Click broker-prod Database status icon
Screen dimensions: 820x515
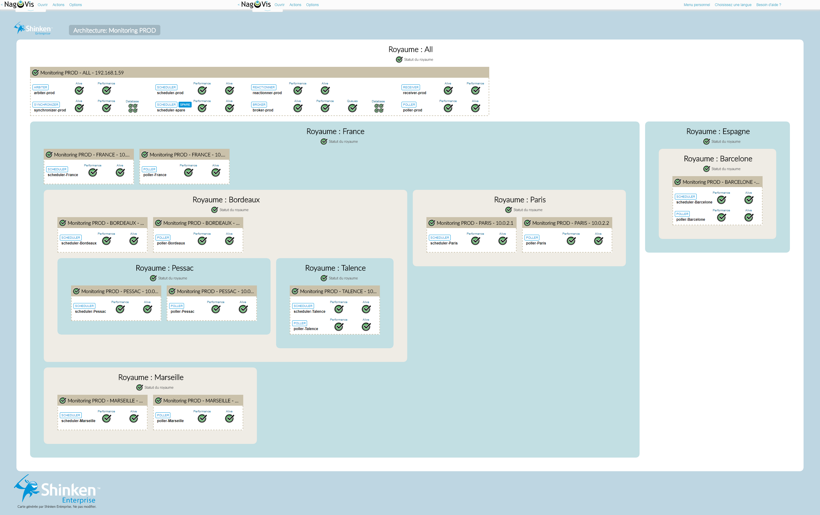click(x=379, y=108)
